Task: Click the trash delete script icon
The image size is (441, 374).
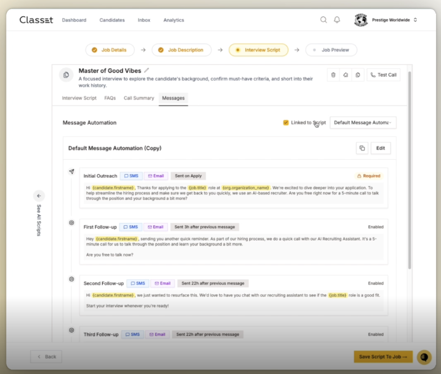Action: click(x=333, y=75)
